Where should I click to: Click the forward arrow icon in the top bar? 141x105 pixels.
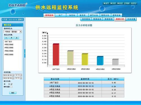118,3
